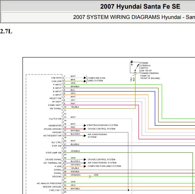Click 'AIR CONDITIONING SYSTEM' beside the BLU/ORG wire
195x194 pixels.
[102, 163]
